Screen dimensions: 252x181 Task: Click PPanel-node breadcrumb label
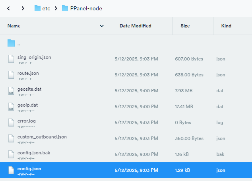tap(86, 8)
